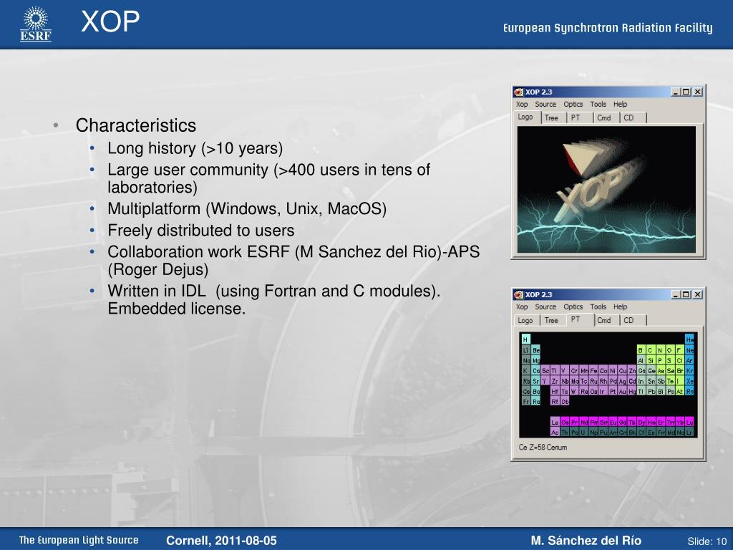Select nitrogen (N) cell in the periodic table
The width and height of the screenshot is (733, 550).
pos(661,349)
